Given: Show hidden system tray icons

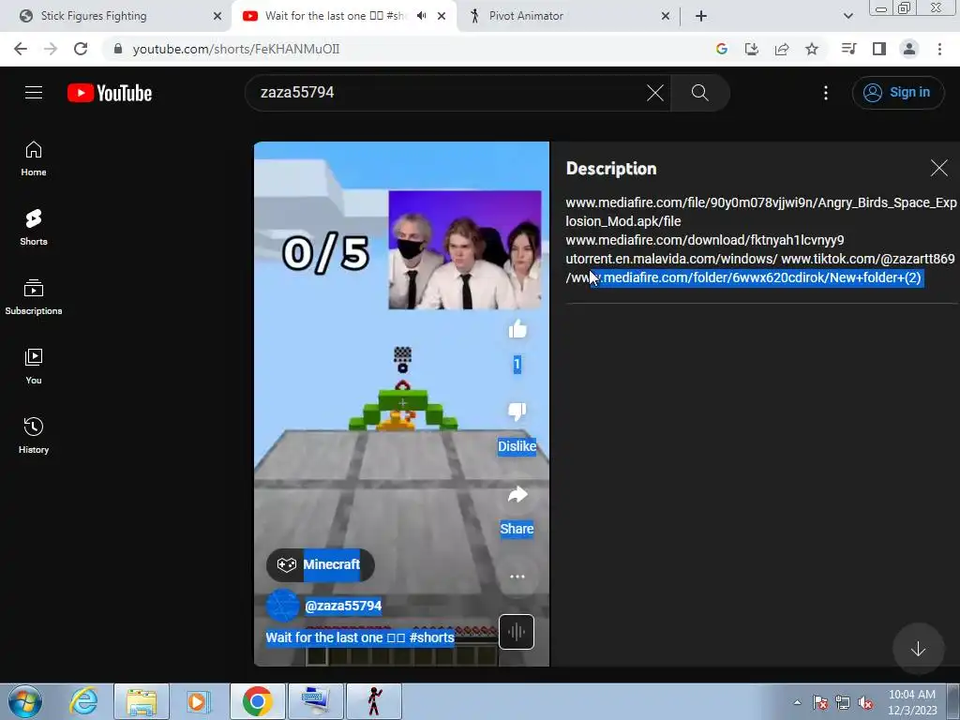Looking at the screenshot, I should click(x=797, y=702).
